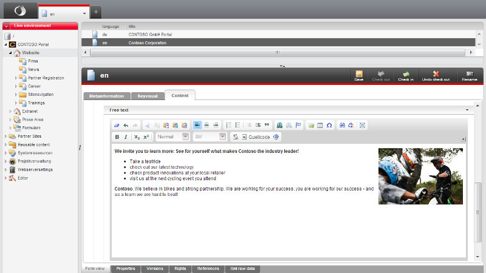Toggle bold formatting
486x273 pixels.
click(x=117, y=137)
